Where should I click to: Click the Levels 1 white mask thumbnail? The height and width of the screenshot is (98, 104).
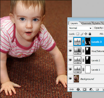(x=88, y=69)
